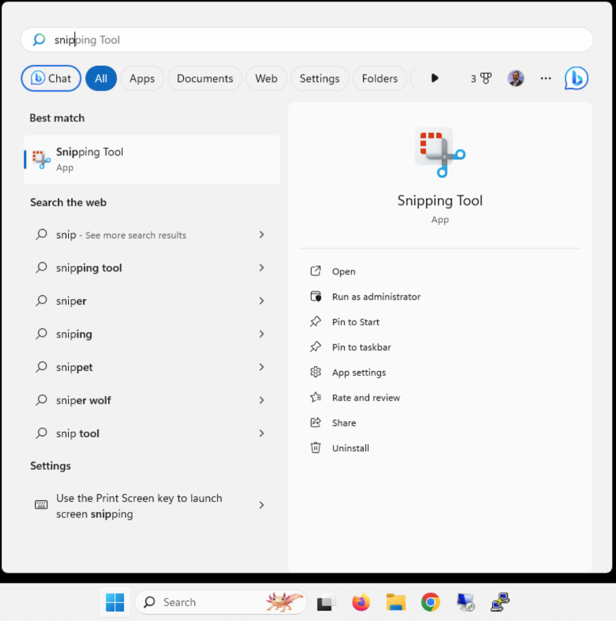
Task: Switch to the Apps search filter
Action: (x=142, y=78)
